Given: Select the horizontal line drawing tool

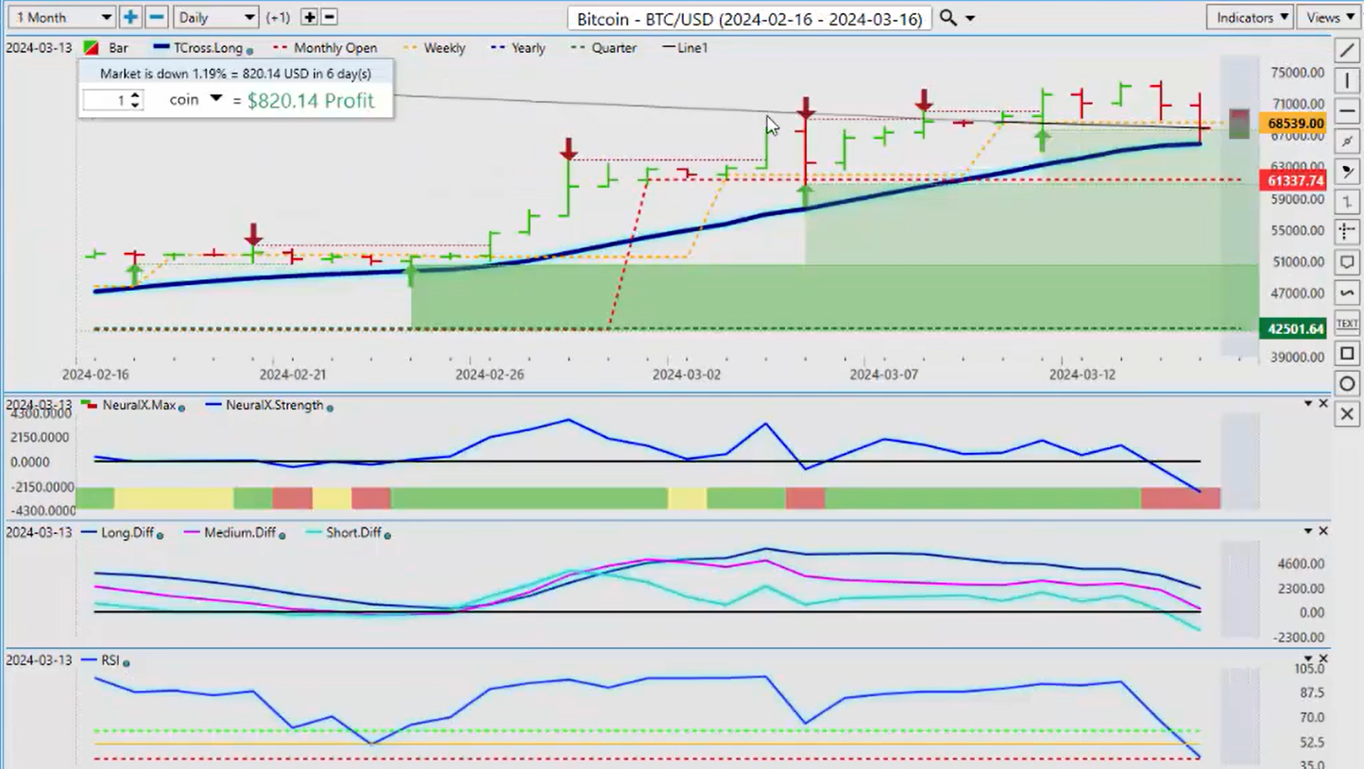Looking at the screenshot, I should click(x=1347, y=110).
